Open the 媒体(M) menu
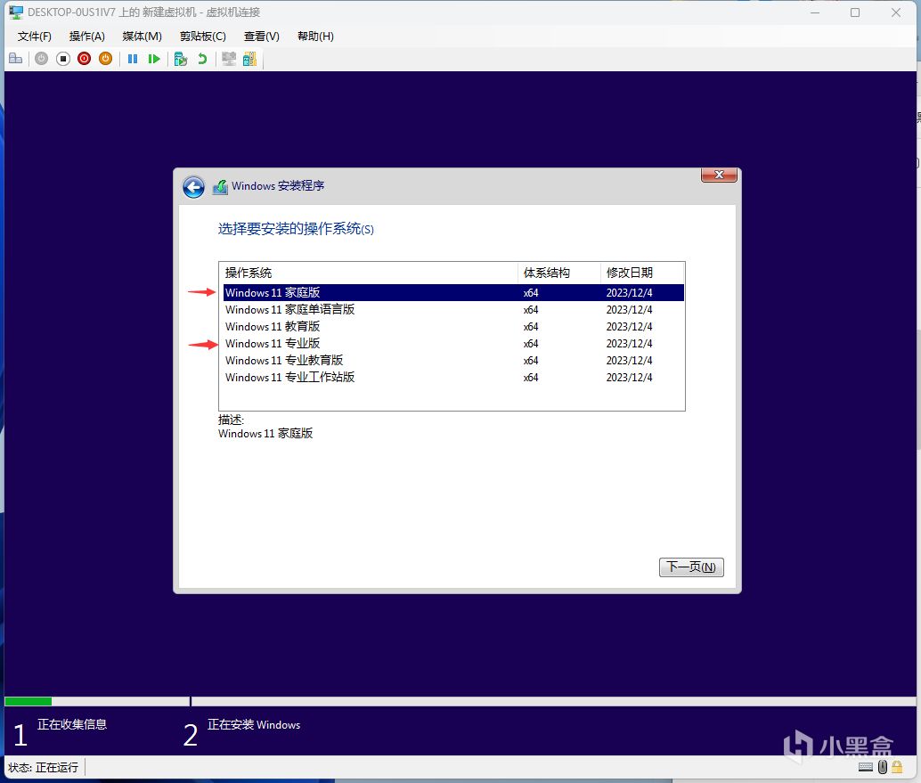 tap(143, 37)
